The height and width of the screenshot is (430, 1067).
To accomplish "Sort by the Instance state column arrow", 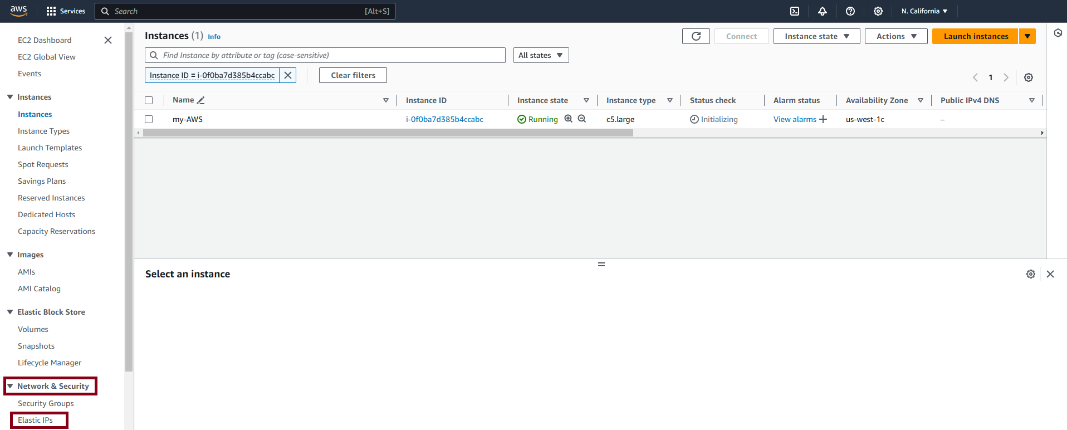I will pos(586,100).
